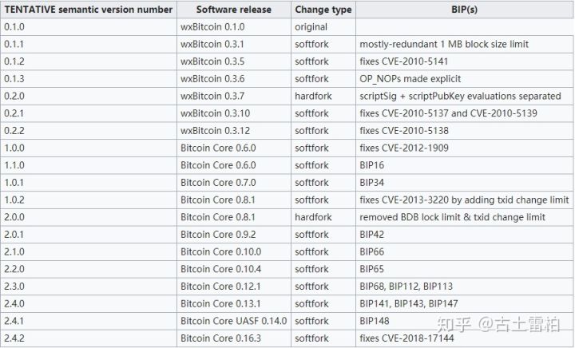Click the hardfork cell for wxBitcoin 0.3.7
The height and width of the screenshot is (348, 575).
(323, 96)
